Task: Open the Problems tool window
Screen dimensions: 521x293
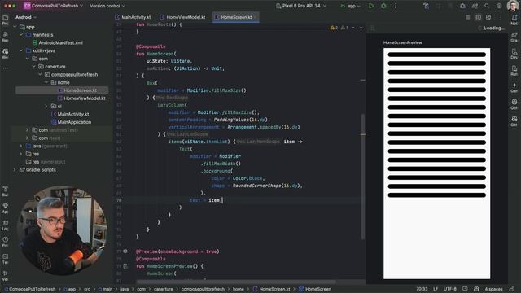Action: 6,242
